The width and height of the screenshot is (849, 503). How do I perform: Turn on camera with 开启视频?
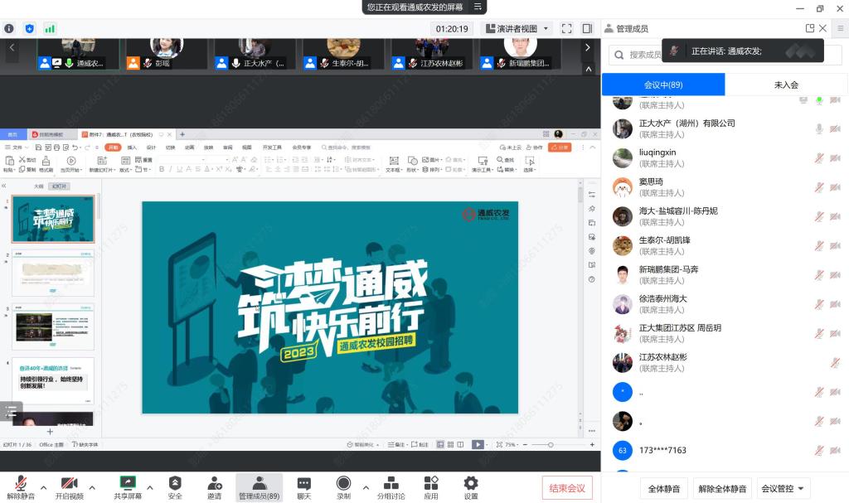click(69, 483)
